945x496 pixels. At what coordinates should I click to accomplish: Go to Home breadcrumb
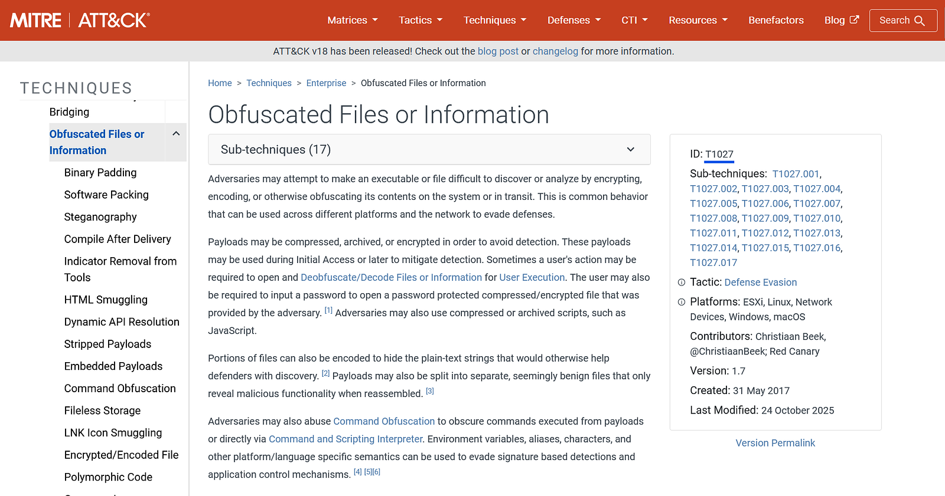[x=220, y=83]
